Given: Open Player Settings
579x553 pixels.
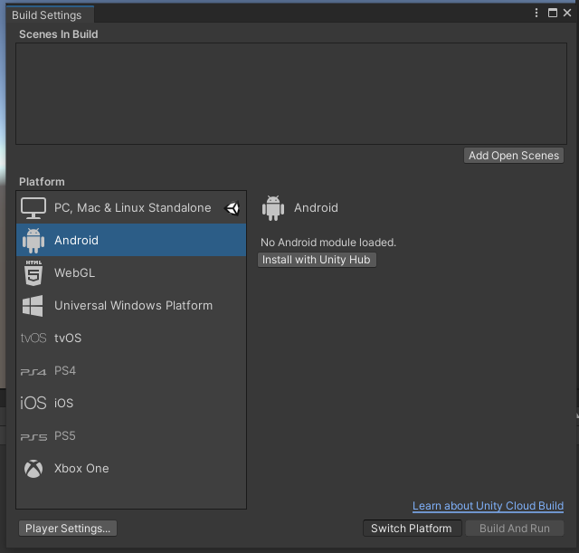Looking at the screenshot, I should pyautogui.click(x=68, y=529).
